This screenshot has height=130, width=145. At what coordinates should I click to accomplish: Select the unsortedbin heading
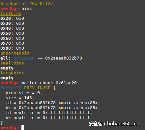(x=15, y=53)
